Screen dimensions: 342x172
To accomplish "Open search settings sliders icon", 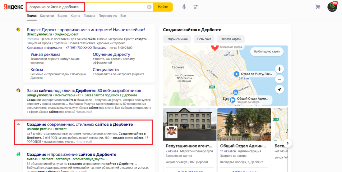I will pos(196,7).
